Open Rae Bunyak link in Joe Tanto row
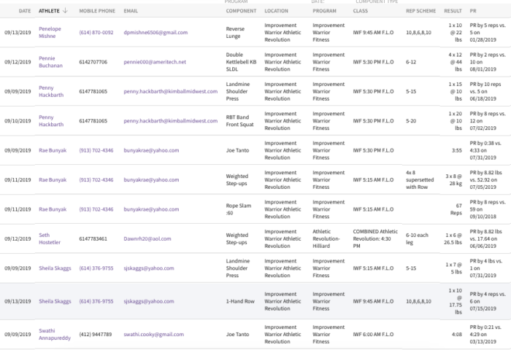 coord(53,150)
